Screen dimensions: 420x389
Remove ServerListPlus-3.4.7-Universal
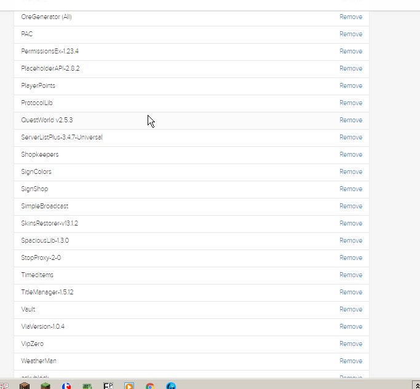pyautogui.click(x=351, y=137)
